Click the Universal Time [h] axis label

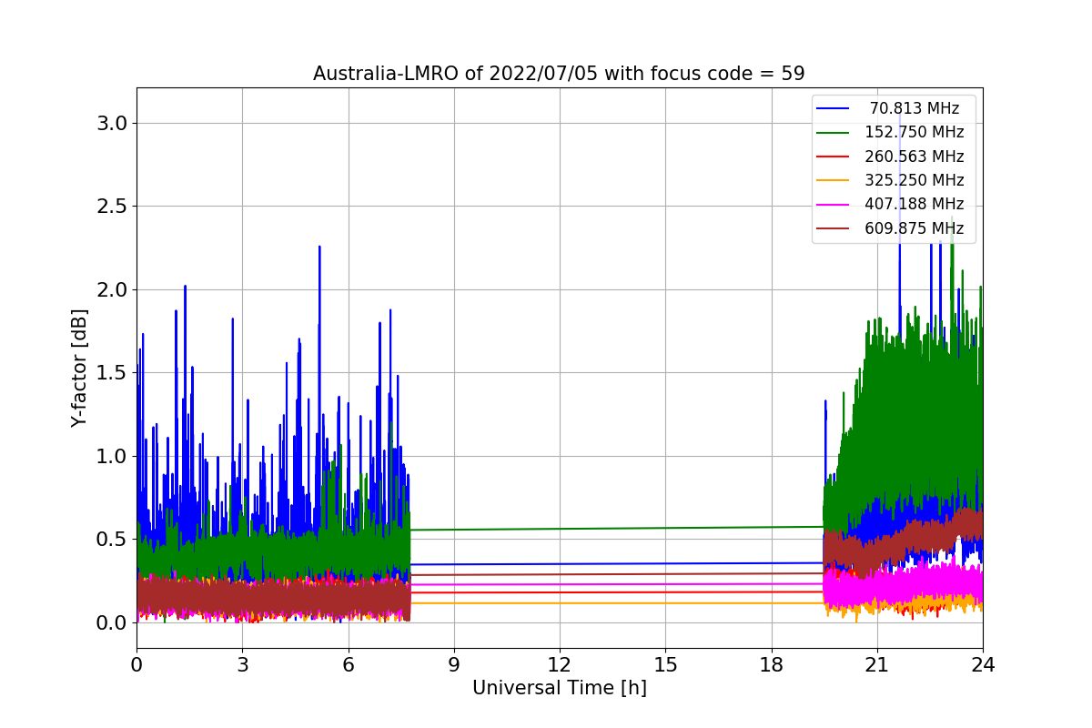click(x=559, y=689)
